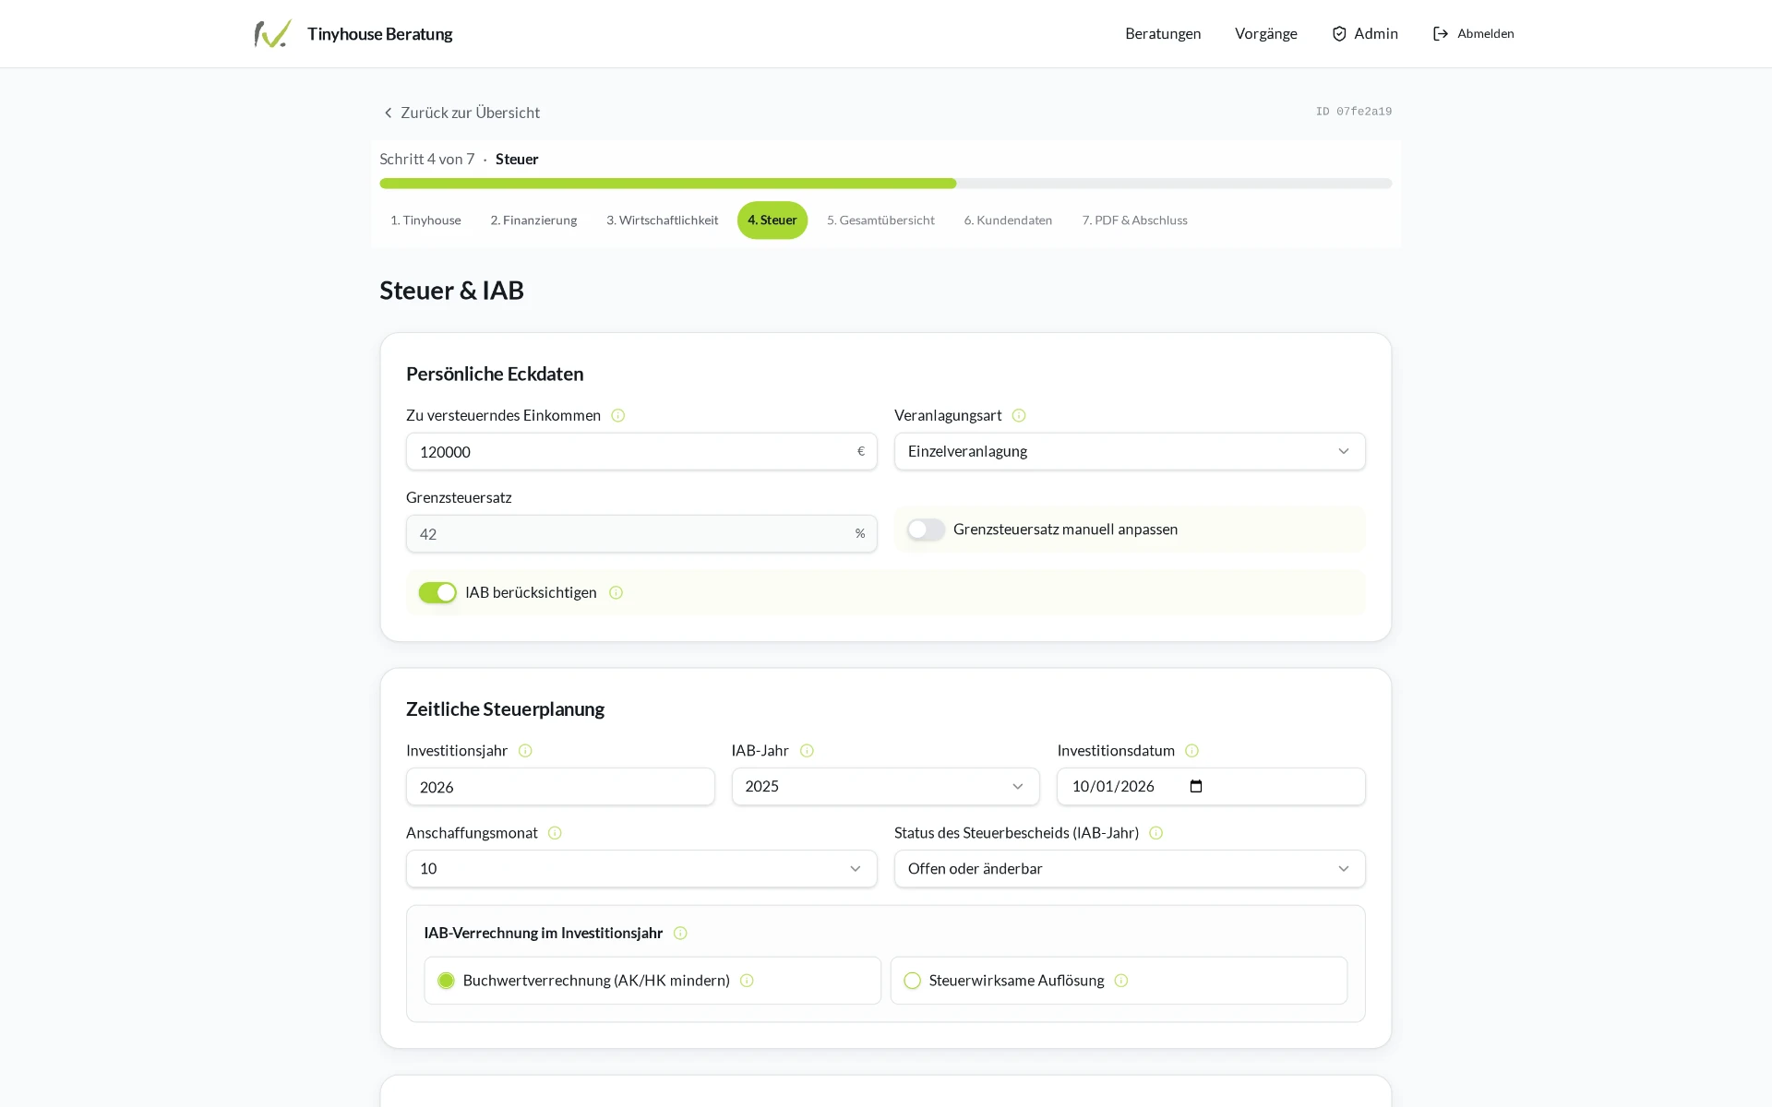Open info icon next to Veranlagungsart
The width and height of the screenshot is (1772, 1107).
[x=1019, y=415]
